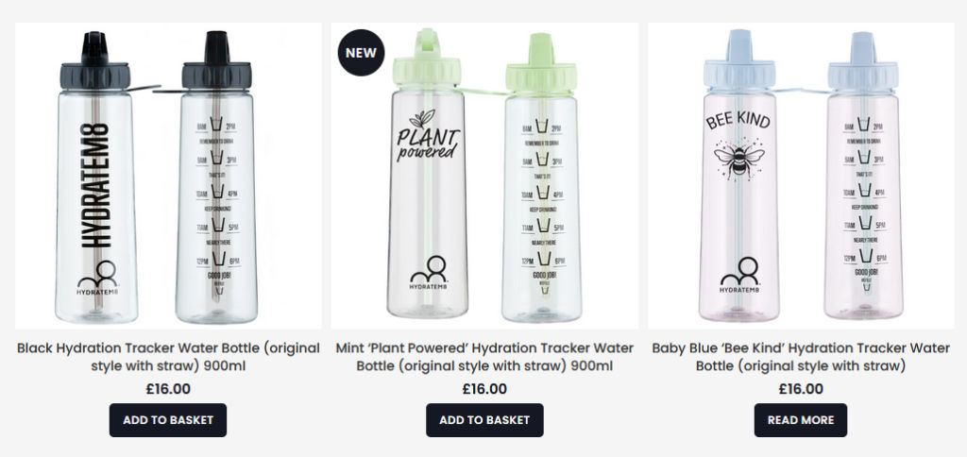967x457 pixels.
Task: Click the HYDRATEM8 vertical logo on black bottle
Action: click(x=95, y=185)
